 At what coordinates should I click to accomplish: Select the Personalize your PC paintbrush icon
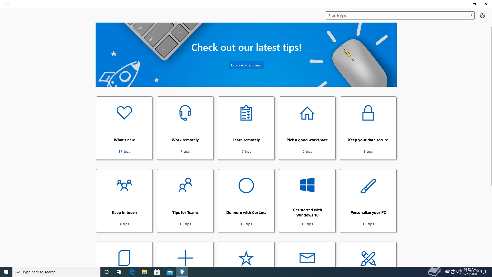(x=368, y=186)
